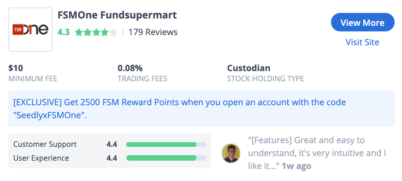The image size is (402, 181).
Task: Click the $10 minimum fee value
Action: pos(16,68)
